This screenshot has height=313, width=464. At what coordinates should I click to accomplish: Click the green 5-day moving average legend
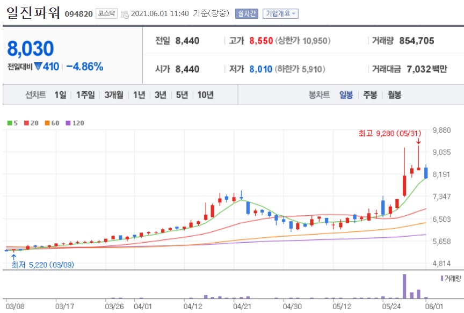click(12, 123)
